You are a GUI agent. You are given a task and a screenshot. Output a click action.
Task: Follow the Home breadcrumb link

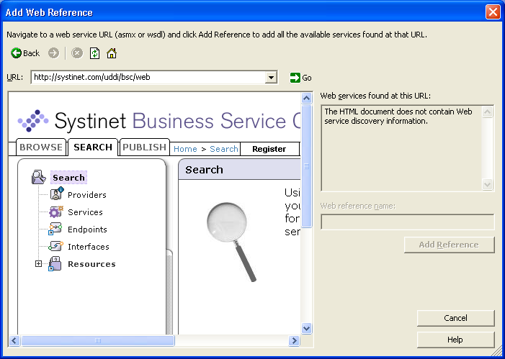coord(185,149)
